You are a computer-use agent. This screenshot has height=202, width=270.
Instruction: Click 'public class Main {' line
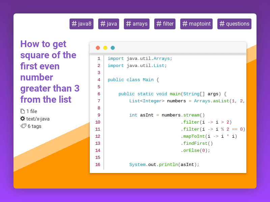pyautogui.click(x=133, y=80)
